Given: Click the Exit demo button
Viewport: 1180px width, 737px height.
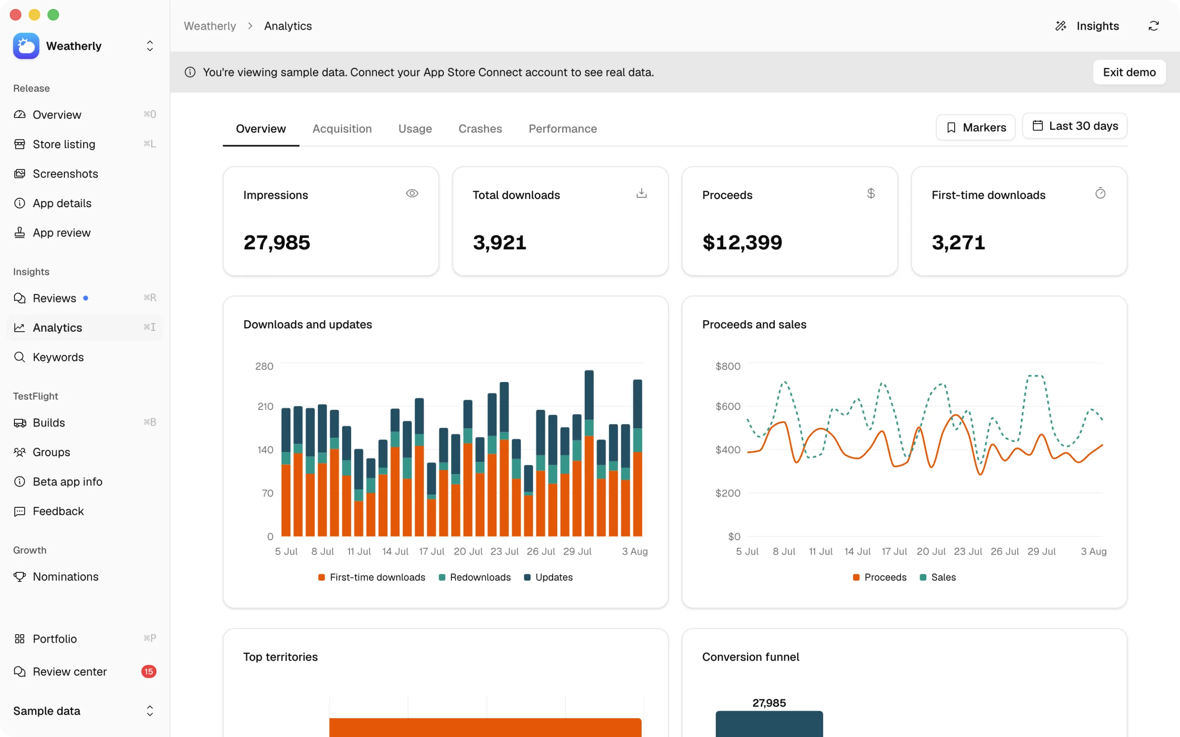Looking at the screenshot, I should [1129, 72].
